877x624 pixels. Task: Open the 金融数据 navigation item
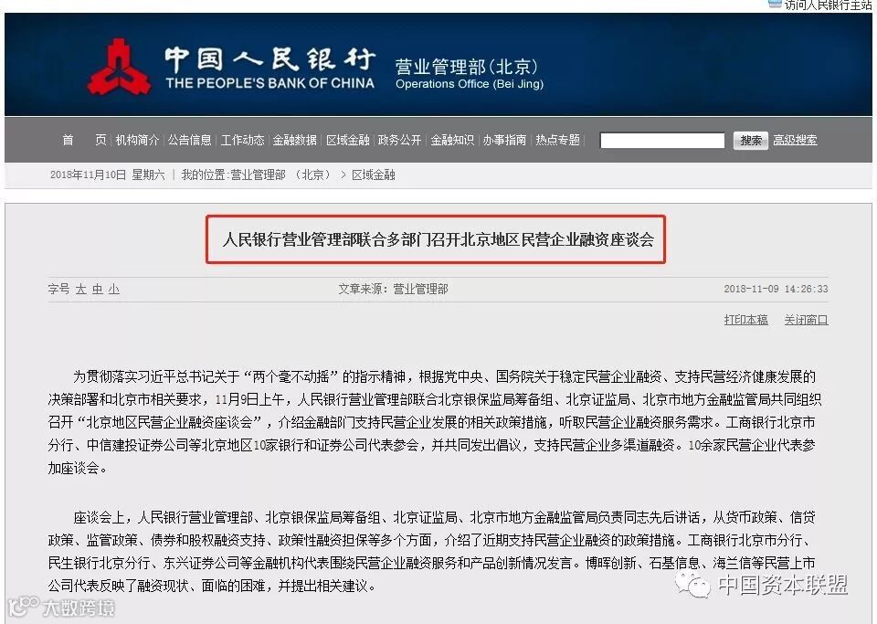[295, 140]
